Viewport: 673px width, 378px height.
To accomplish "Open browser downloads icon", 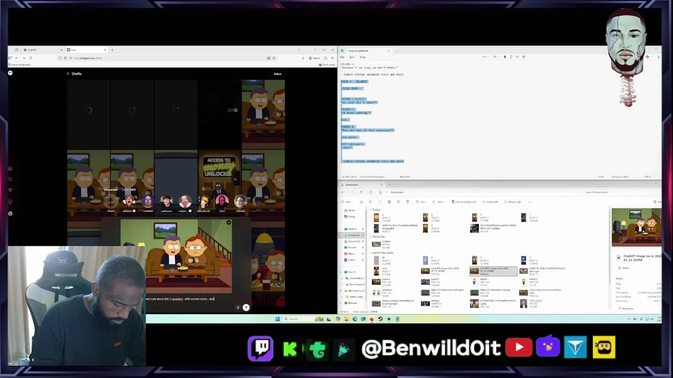I will [x=303, y=58].
